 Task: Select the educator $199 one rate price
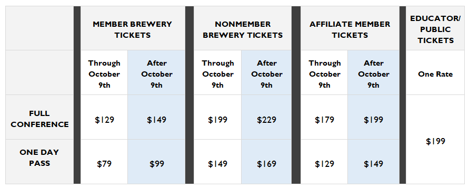(435, 141)
